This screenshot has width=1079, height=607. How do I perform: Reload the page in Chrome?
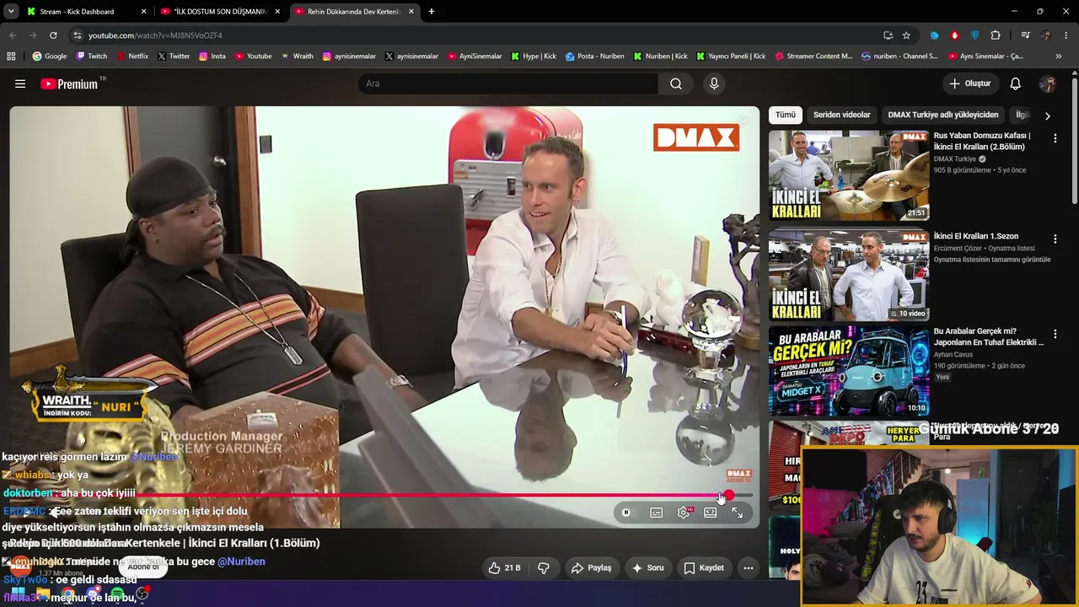click(53, 35)
